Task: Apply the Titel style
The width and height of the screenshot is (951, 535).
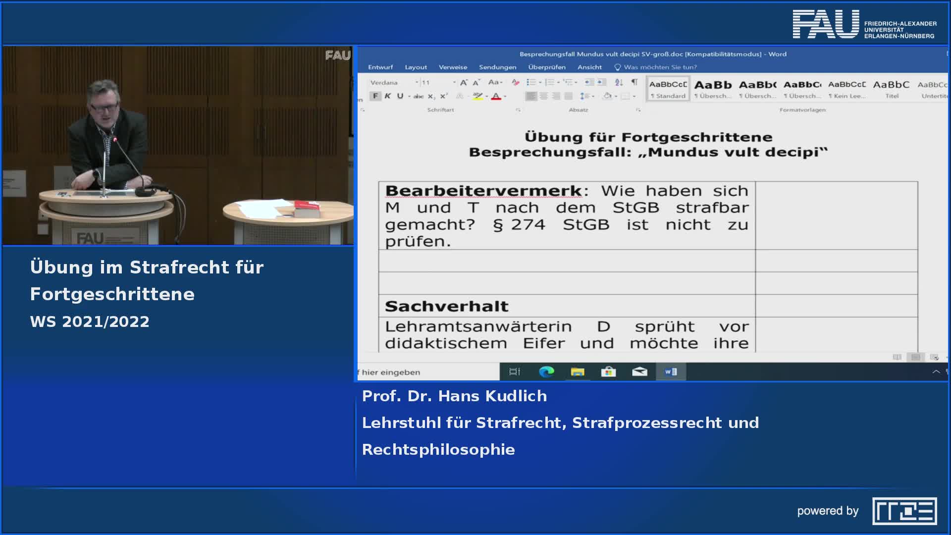Action: pyautogui.click(x=891, y=89)
